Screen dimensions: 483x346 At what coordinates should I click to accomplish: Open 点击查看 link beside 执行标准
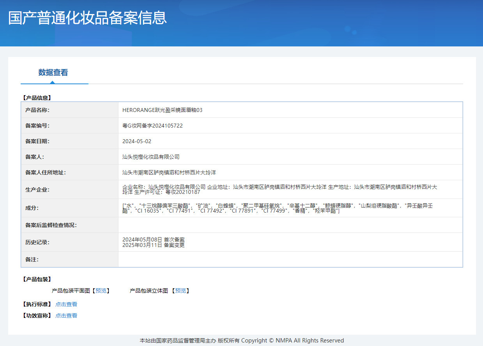point(66,304)
